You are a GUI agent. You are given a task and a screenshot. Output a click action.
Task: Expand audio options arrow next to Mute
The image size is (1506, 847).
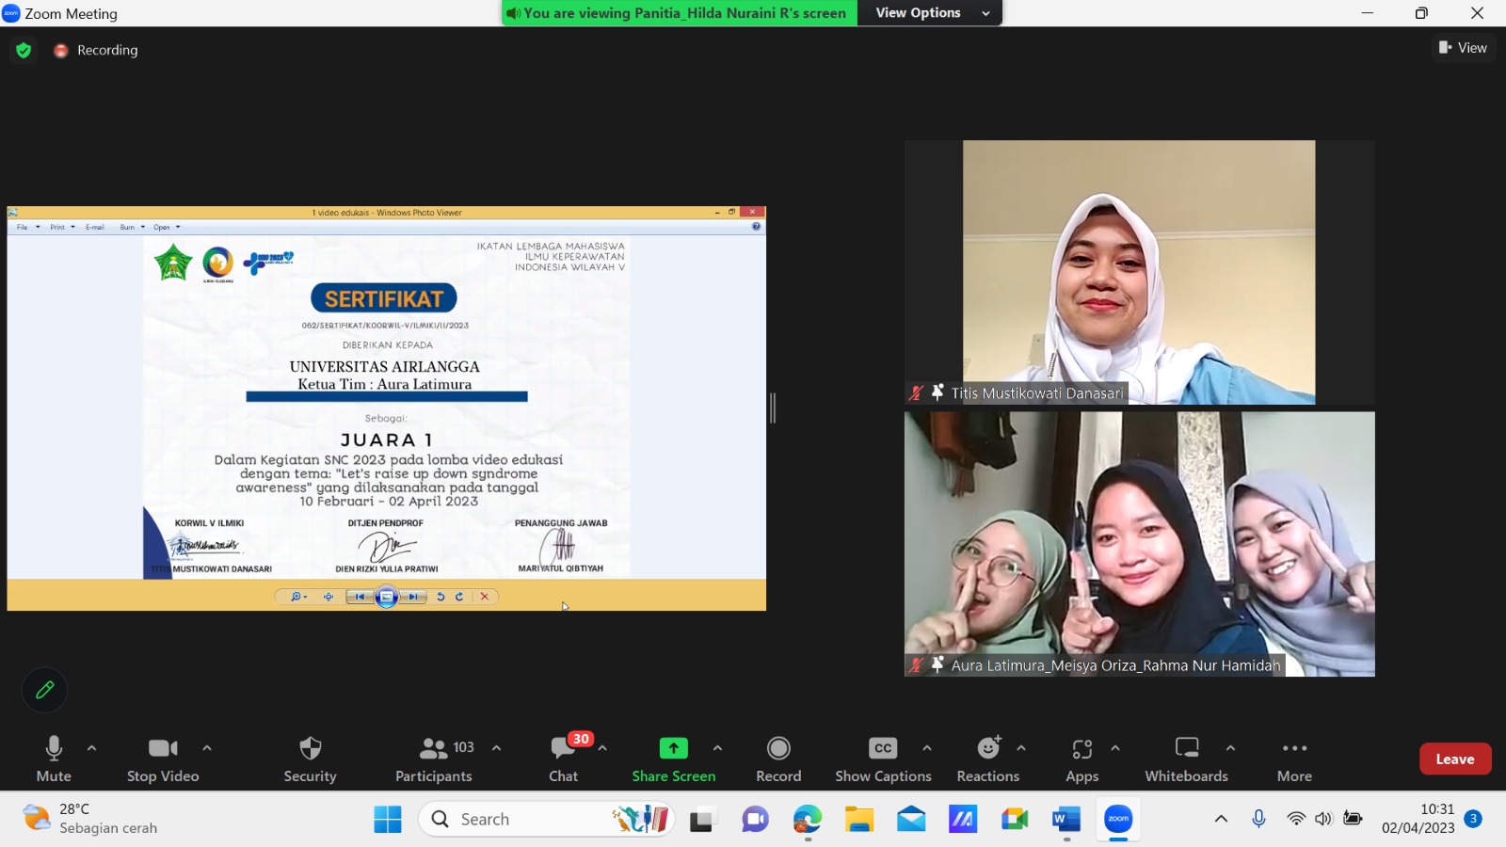(91, 748)
